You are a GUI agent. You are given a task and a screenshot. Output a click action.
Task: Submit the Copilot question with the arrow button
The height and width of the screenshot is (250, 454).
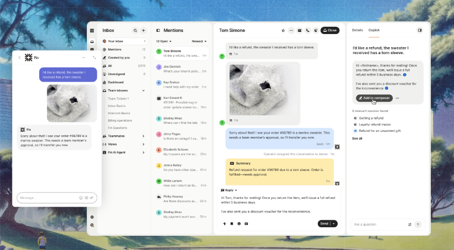click(x=418, y=224)
